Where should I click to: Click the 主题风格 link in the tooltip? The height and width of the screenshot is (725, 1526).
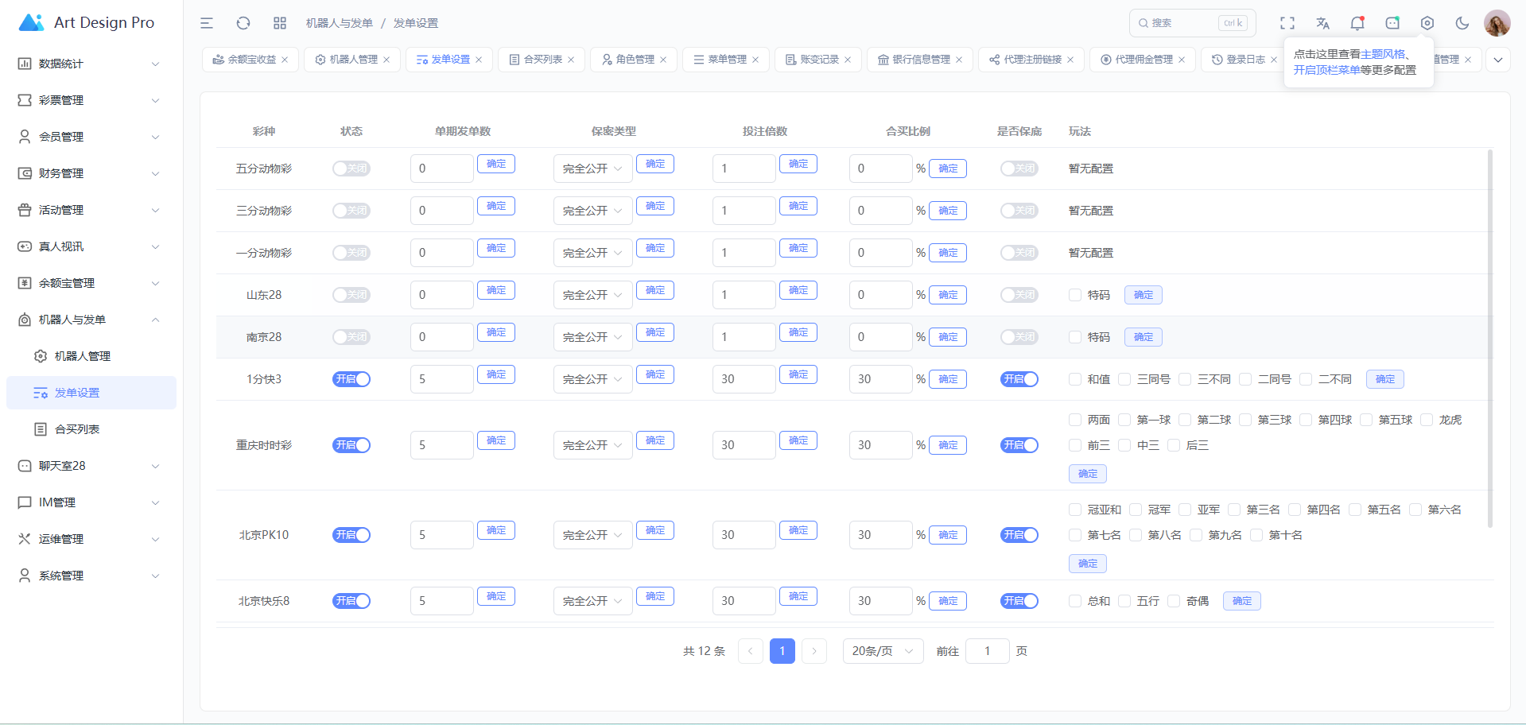point(1383,54)
